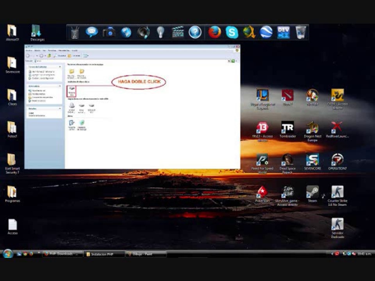This screenshot has height=281, width=375.
Task: Click the Windows Start orb
Action: point(8,254)
